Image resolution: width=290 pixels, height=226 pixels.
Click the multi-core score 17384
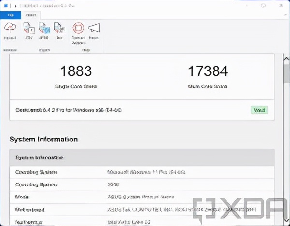tap(208, 71)
